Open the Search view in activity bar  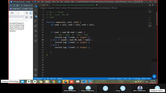point(36,11)
